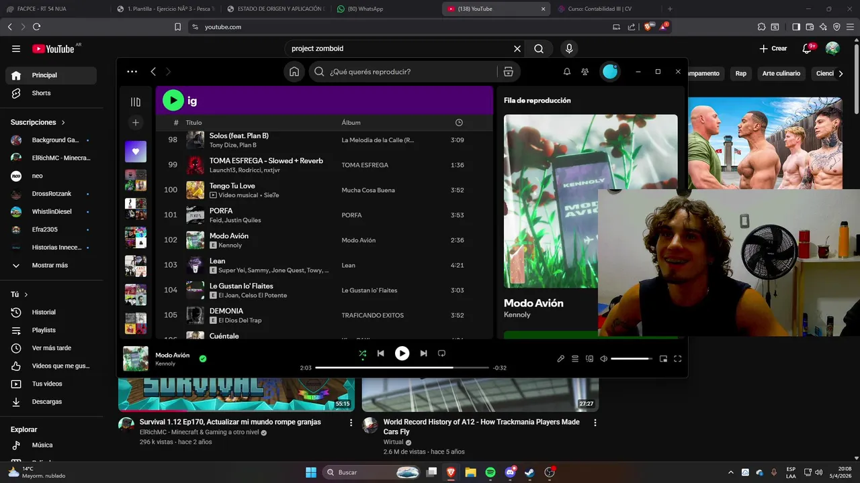Viewport: 860px width, 483px height.
Task: Expand Suscripciones section chevron
Action: (x=64, y=123)
